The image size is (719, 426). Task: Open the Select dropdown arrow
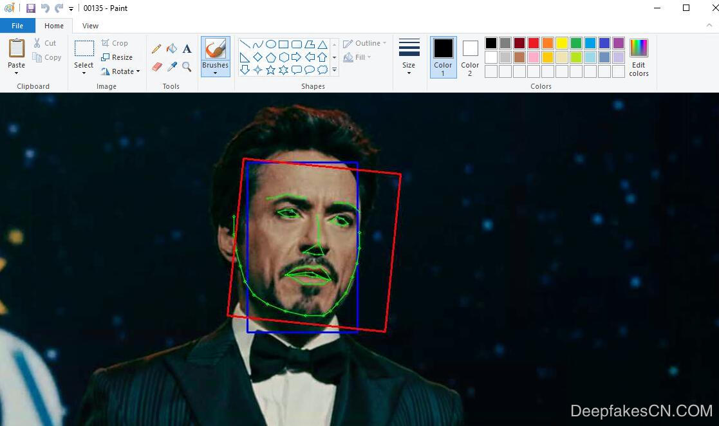point(84,73)
